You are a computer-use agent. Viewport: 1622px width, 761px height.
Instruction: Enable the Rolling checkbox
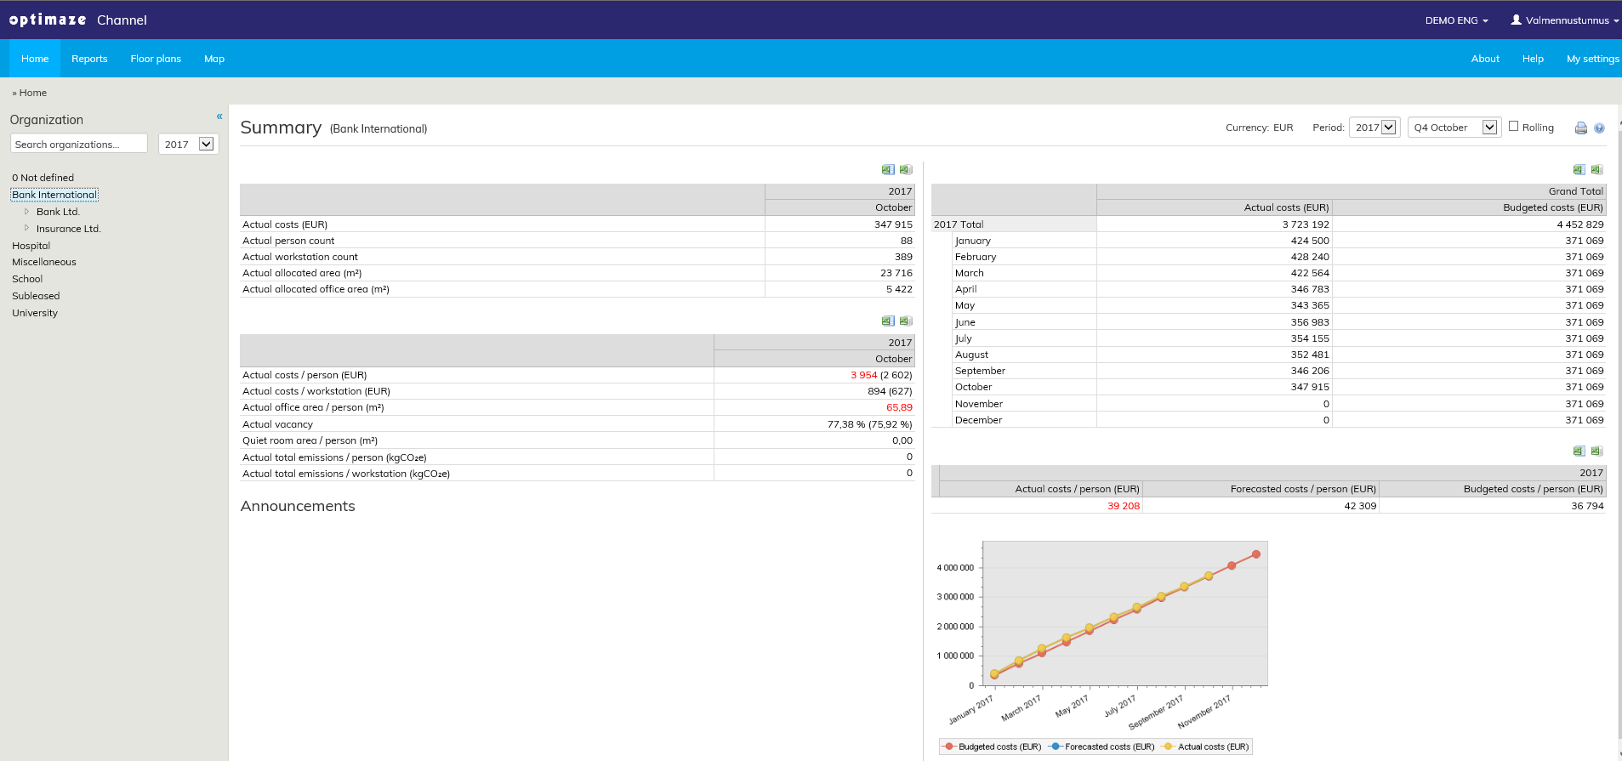pos(1514,127)
